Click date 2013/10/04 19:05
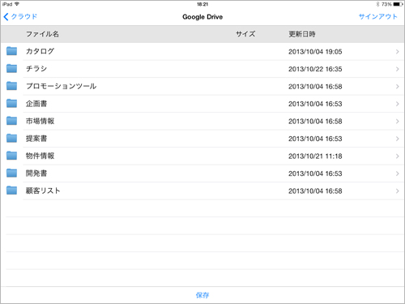This screenshot has height=304, width=405. 315,52
